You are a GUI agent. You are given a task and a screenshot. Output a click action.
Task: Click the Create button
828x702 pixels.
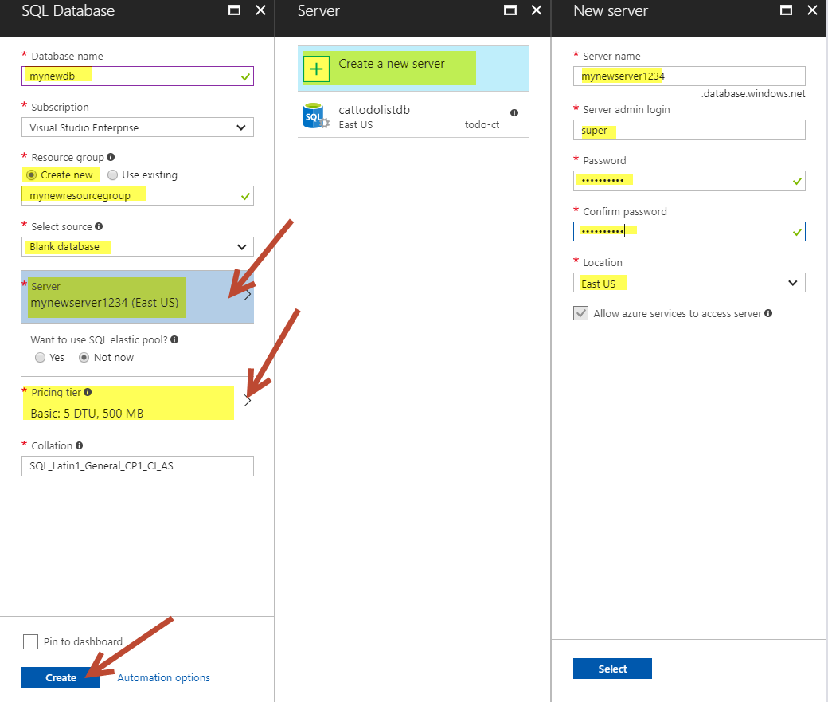[x=61, y=677]
